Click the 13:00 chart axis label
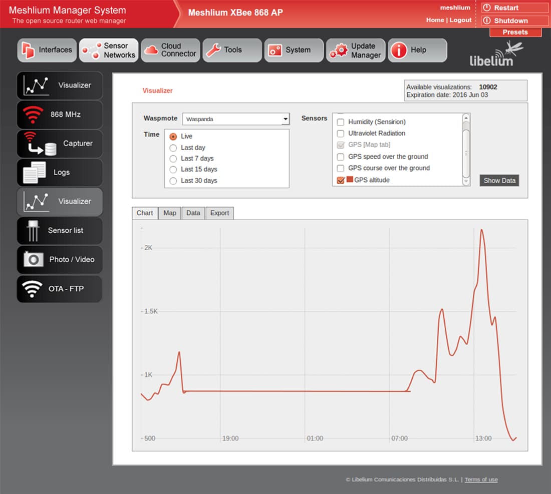This screenshot has height=494, width=551. click(483, 438)
